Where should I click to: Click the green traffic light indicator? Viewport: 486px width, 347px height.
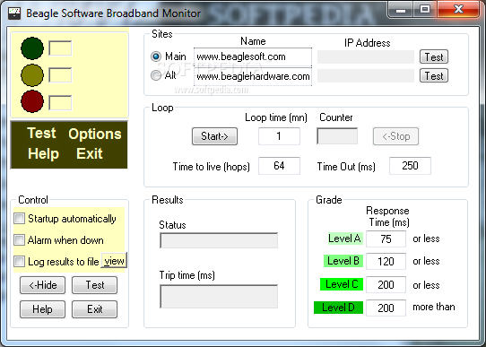point(32,48)
